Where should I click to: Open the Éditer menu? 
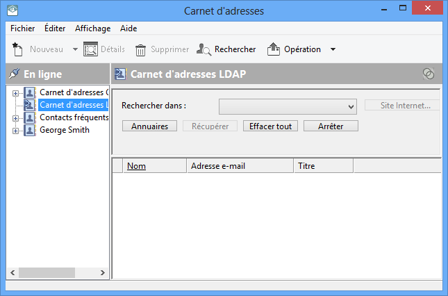point(55,28)
